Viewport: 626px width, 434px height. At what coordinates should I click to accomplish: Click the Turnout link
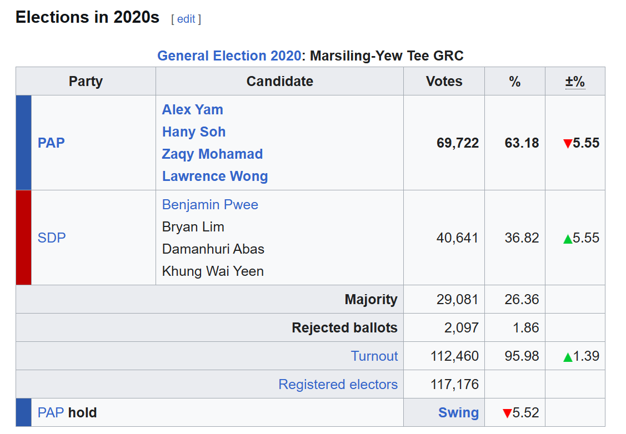374,356
